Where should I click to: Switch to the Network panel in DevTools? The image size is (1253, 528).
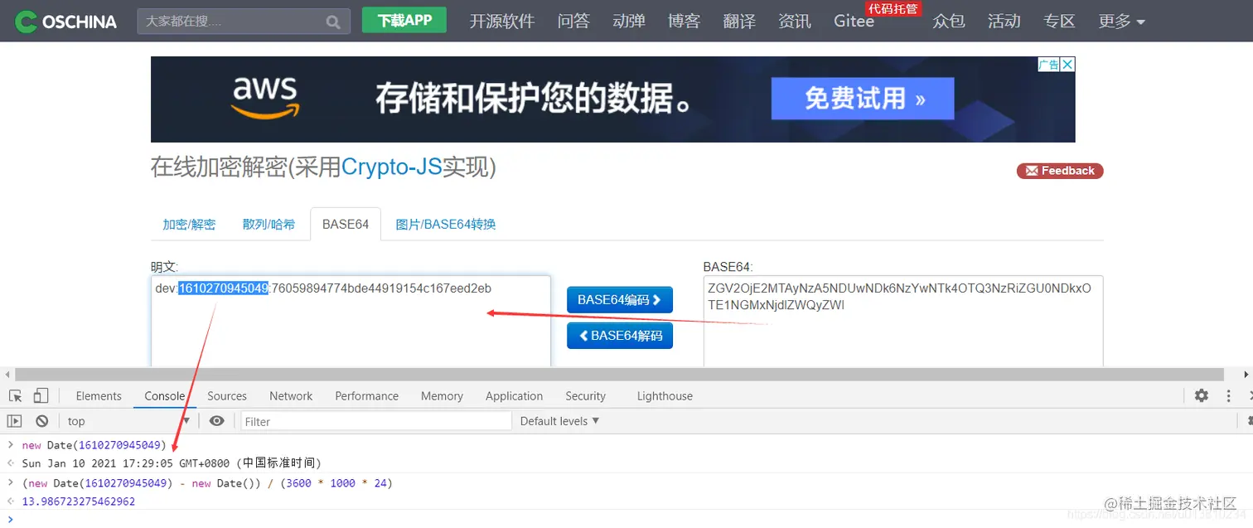291,395
